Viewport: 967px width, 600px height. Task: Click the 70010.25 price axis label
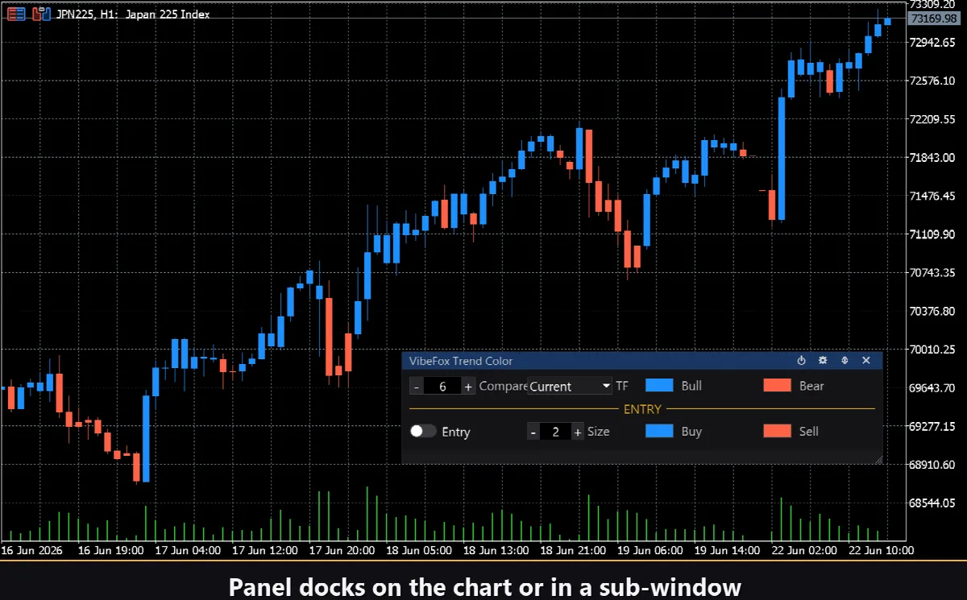(932, 350)
